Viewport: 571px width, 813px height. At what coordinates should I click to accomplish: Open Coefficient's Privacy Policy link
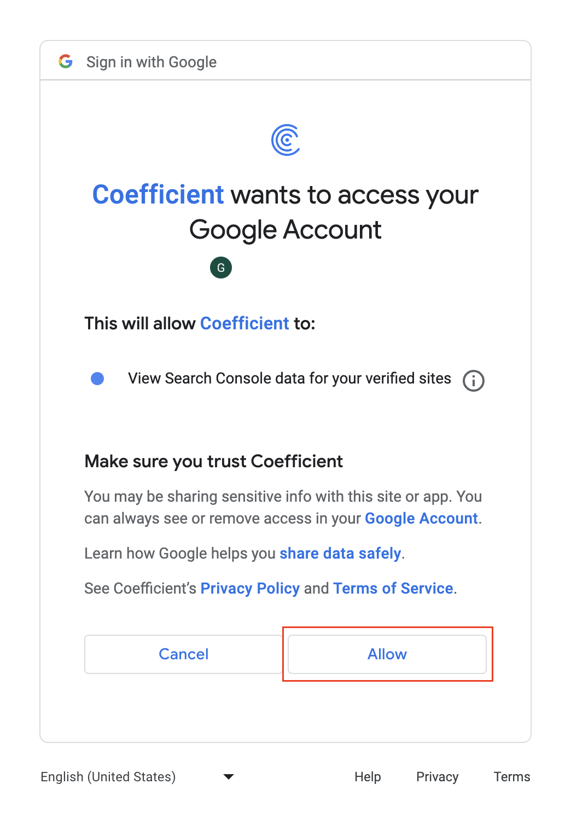(x=250, y=588)
